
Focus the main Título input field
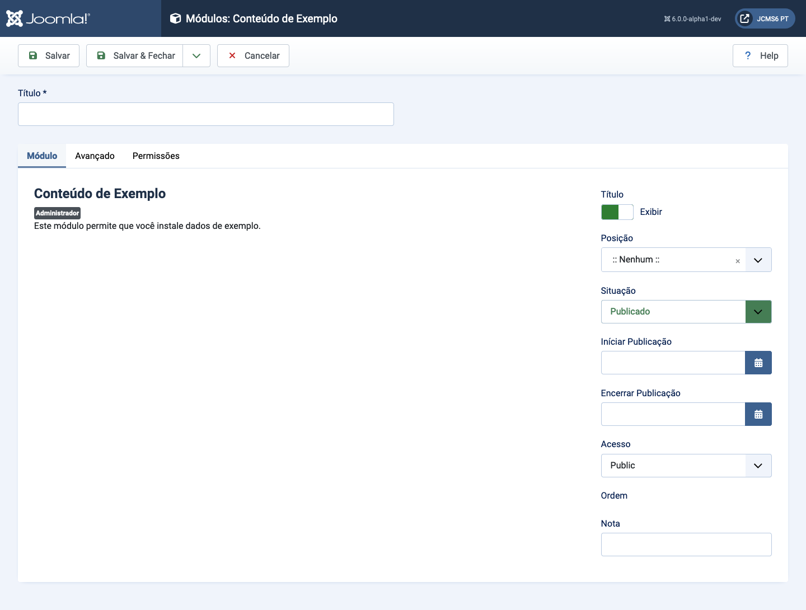tap(206, 114)
